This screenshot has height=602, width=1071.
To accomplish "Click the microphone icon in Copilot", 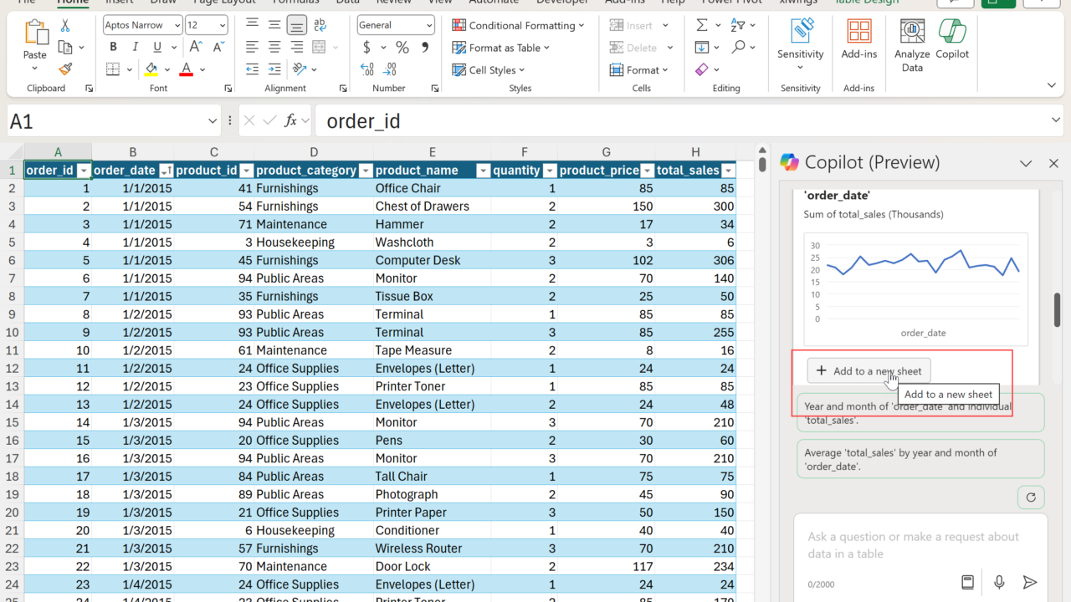I will 999,583.
